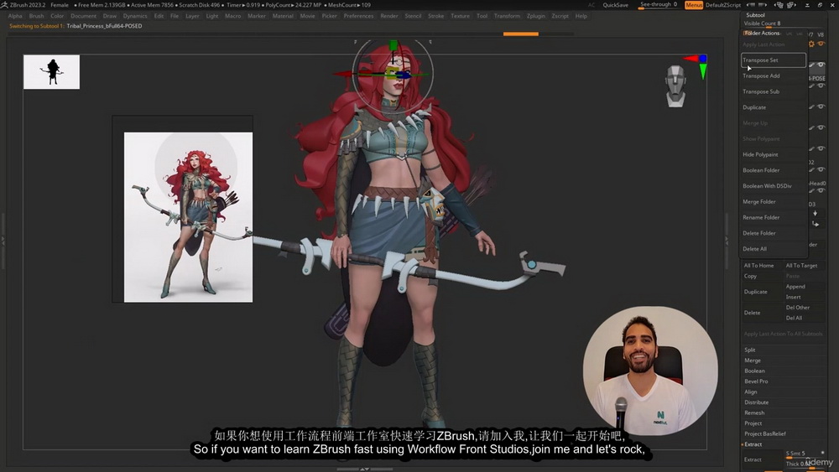The image size is (839, 472).
Task: Expand the Split section
Action: pos(749,350)
